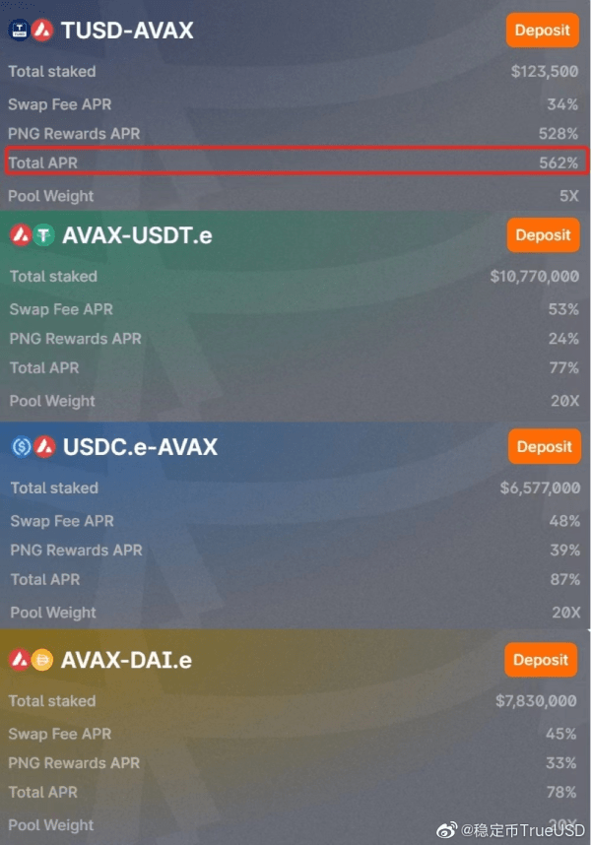The height and width of the screenshot is (845, 591).
Task: Select the highlighted 562% Total APR value
Action: coord(558,162)
